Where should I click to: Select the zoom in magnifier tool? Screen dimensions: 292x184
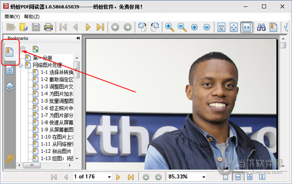[x=169, y=27]
